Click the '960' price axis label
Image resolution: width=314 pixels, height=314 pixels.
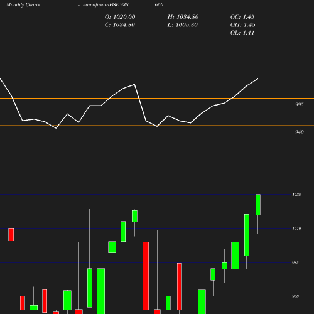[x=295, y=296]
